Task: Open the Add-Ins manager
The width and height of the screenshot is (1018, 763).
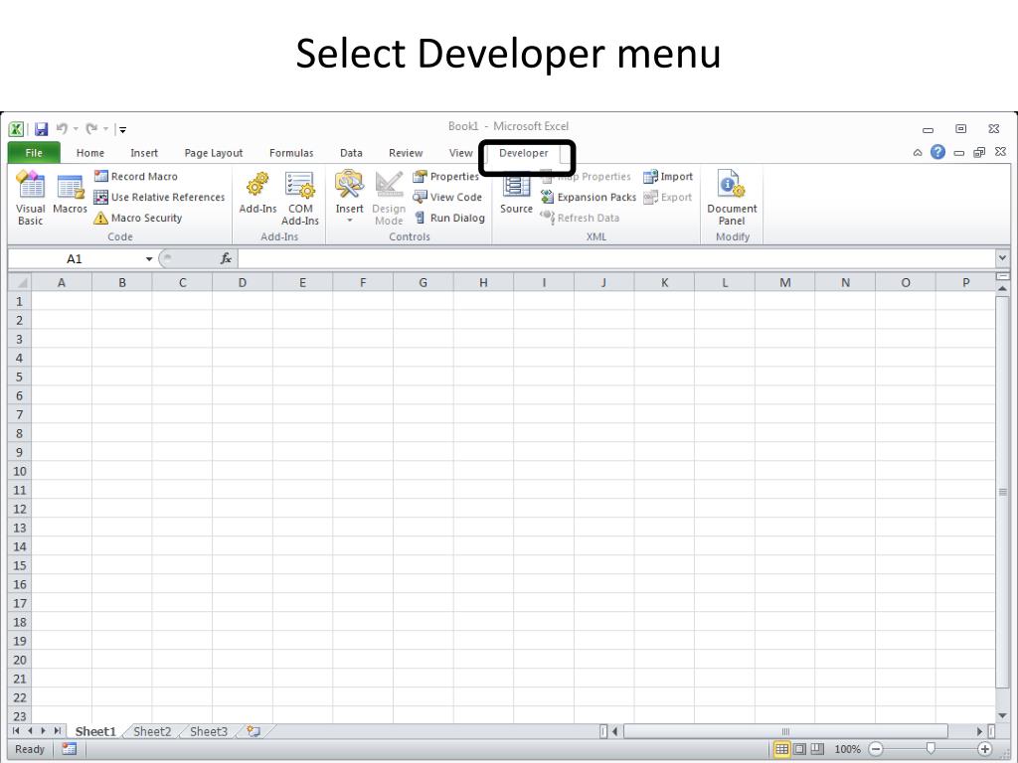Action: click(257, 195)
